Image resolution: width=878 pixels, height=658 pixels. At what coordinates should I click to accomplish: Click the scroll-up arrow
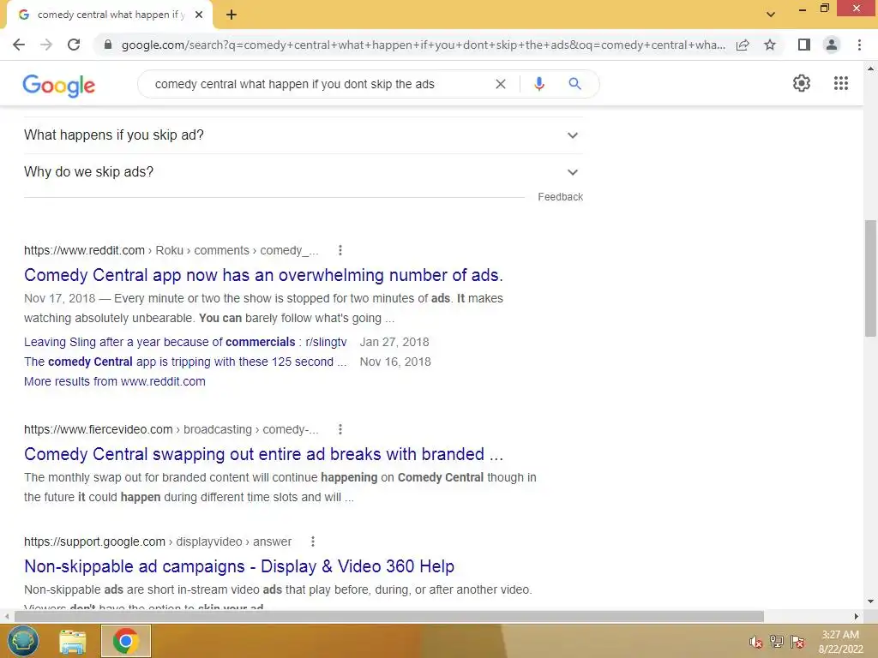click(870, 69)
